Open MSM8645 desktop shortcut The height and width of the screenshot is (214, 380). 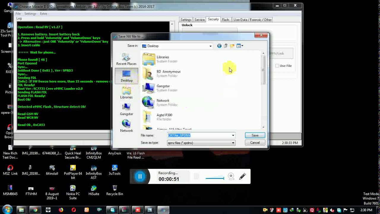point(10,191)
